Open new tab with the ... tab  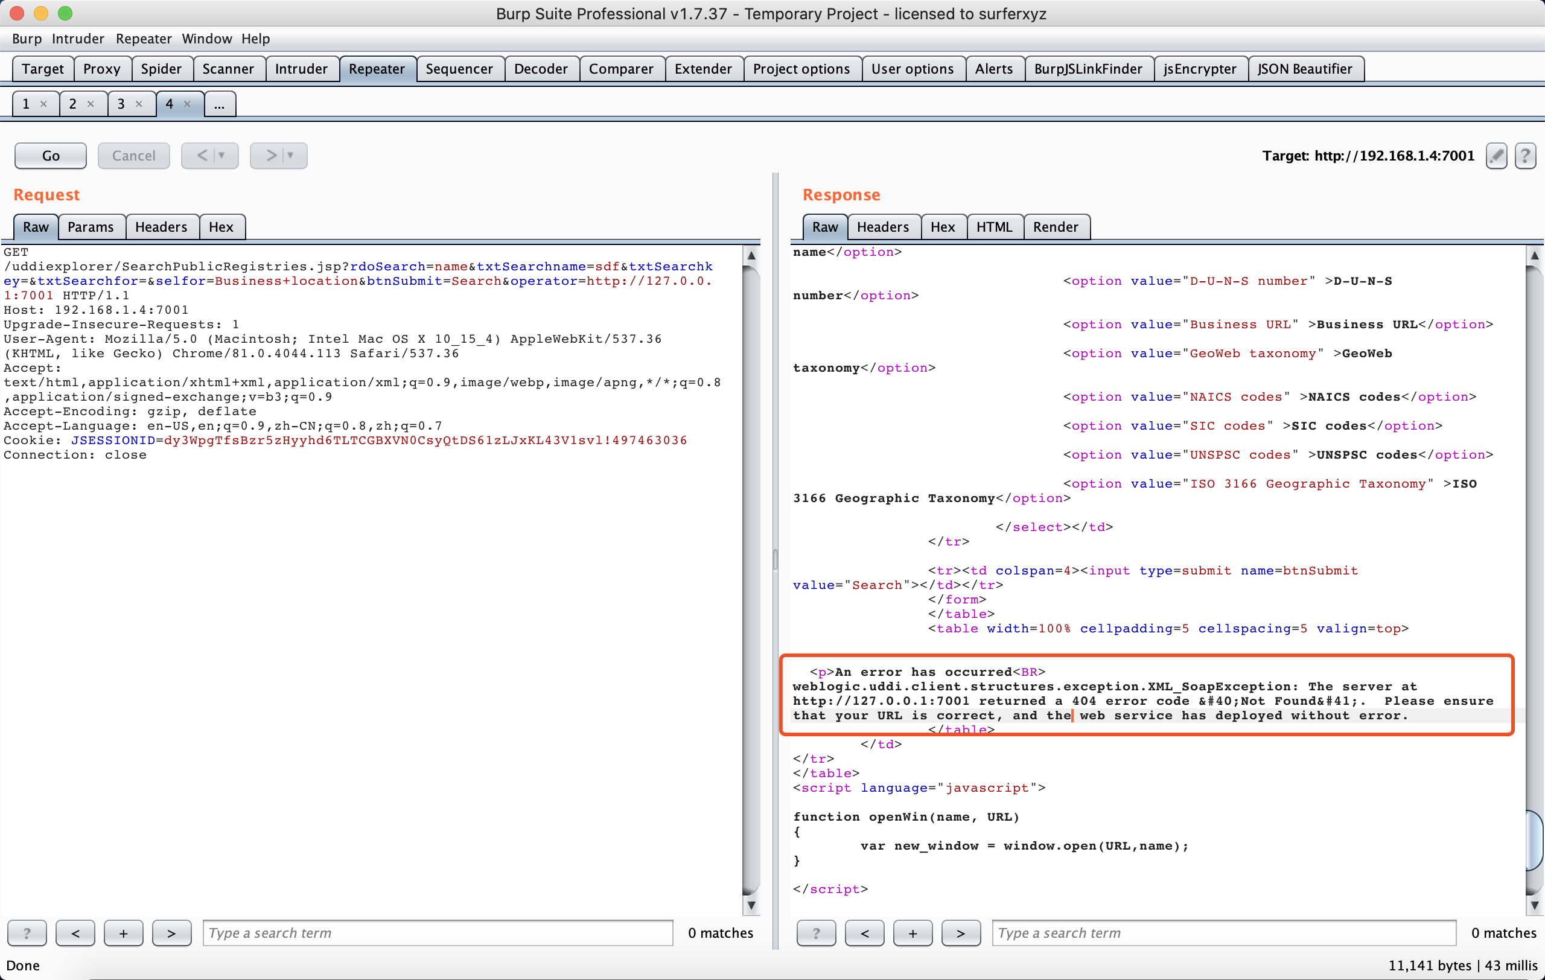pyautogui.click(x=220, y=104)
